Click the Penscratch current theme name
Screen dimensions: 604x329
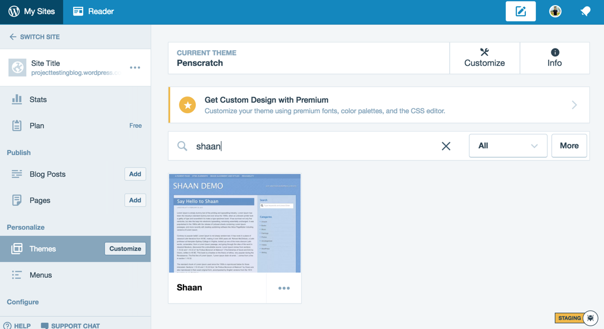tap(200, 63)
